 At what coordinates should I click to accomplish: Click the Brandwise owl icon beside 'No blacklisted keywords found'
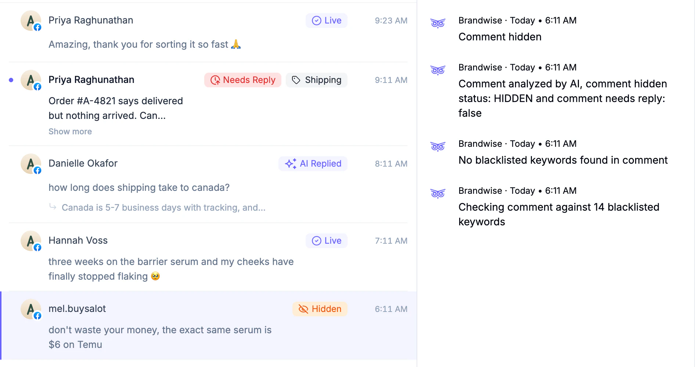click(x=438, y=146)
